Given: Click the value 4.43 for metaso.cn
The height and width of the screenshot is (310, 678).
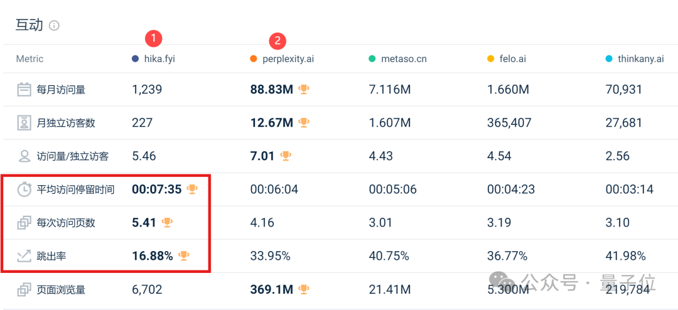Looking at the screenshot, I should pyautogui.click(x=381, y=156).
